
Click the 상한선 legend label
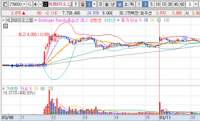coord(96,20)
